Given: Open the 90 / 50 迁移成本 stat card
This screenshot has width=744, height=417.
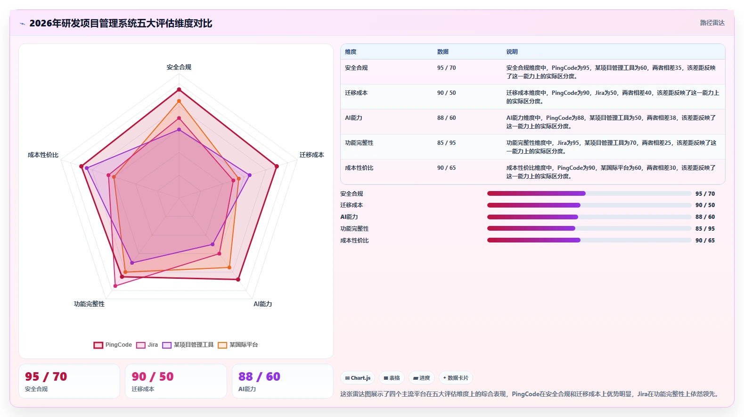Looking at the screenshot, I should (176, 381).
